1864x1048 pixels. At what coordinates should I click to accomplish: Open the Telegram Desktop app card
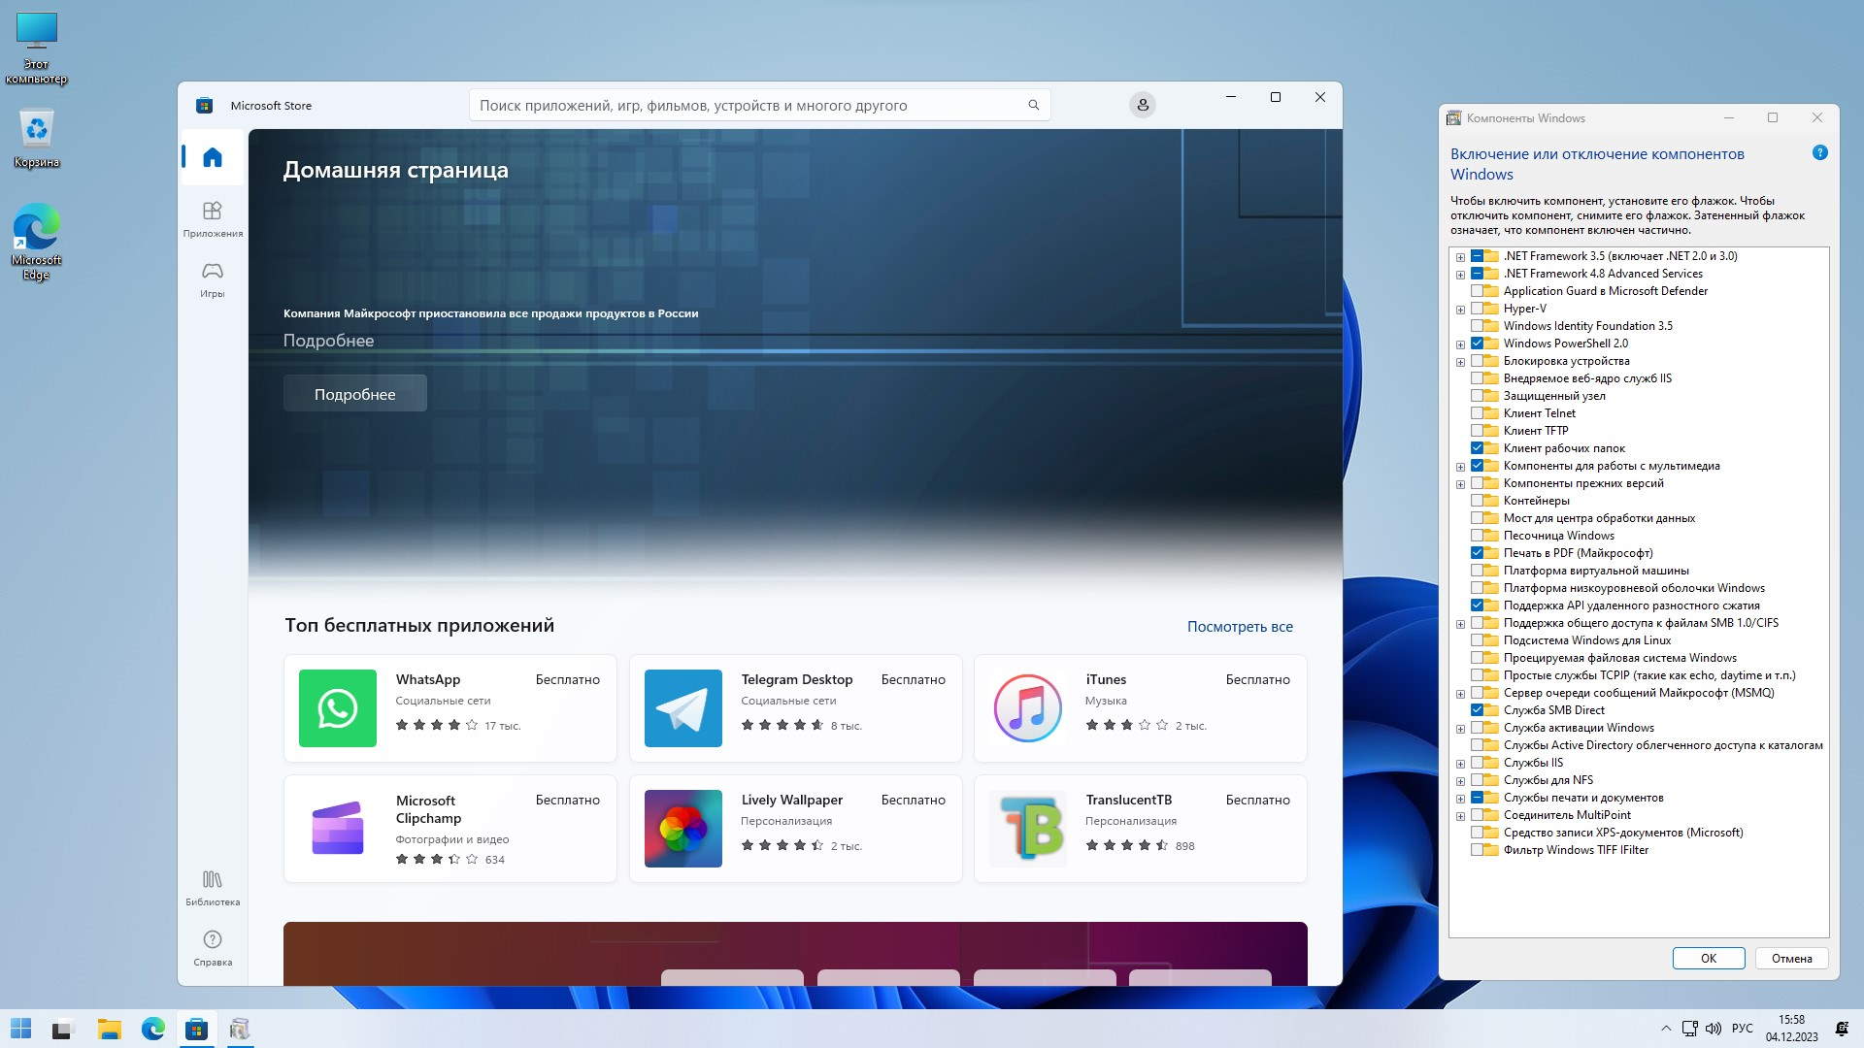click(795, 708)
